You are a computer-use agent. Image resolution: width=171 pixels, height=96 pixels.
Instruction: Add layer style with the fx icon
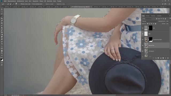point(156,58)
